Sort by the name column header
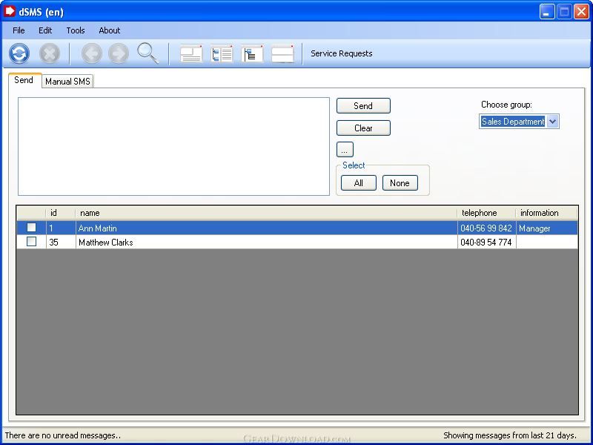 coord(266,213)
